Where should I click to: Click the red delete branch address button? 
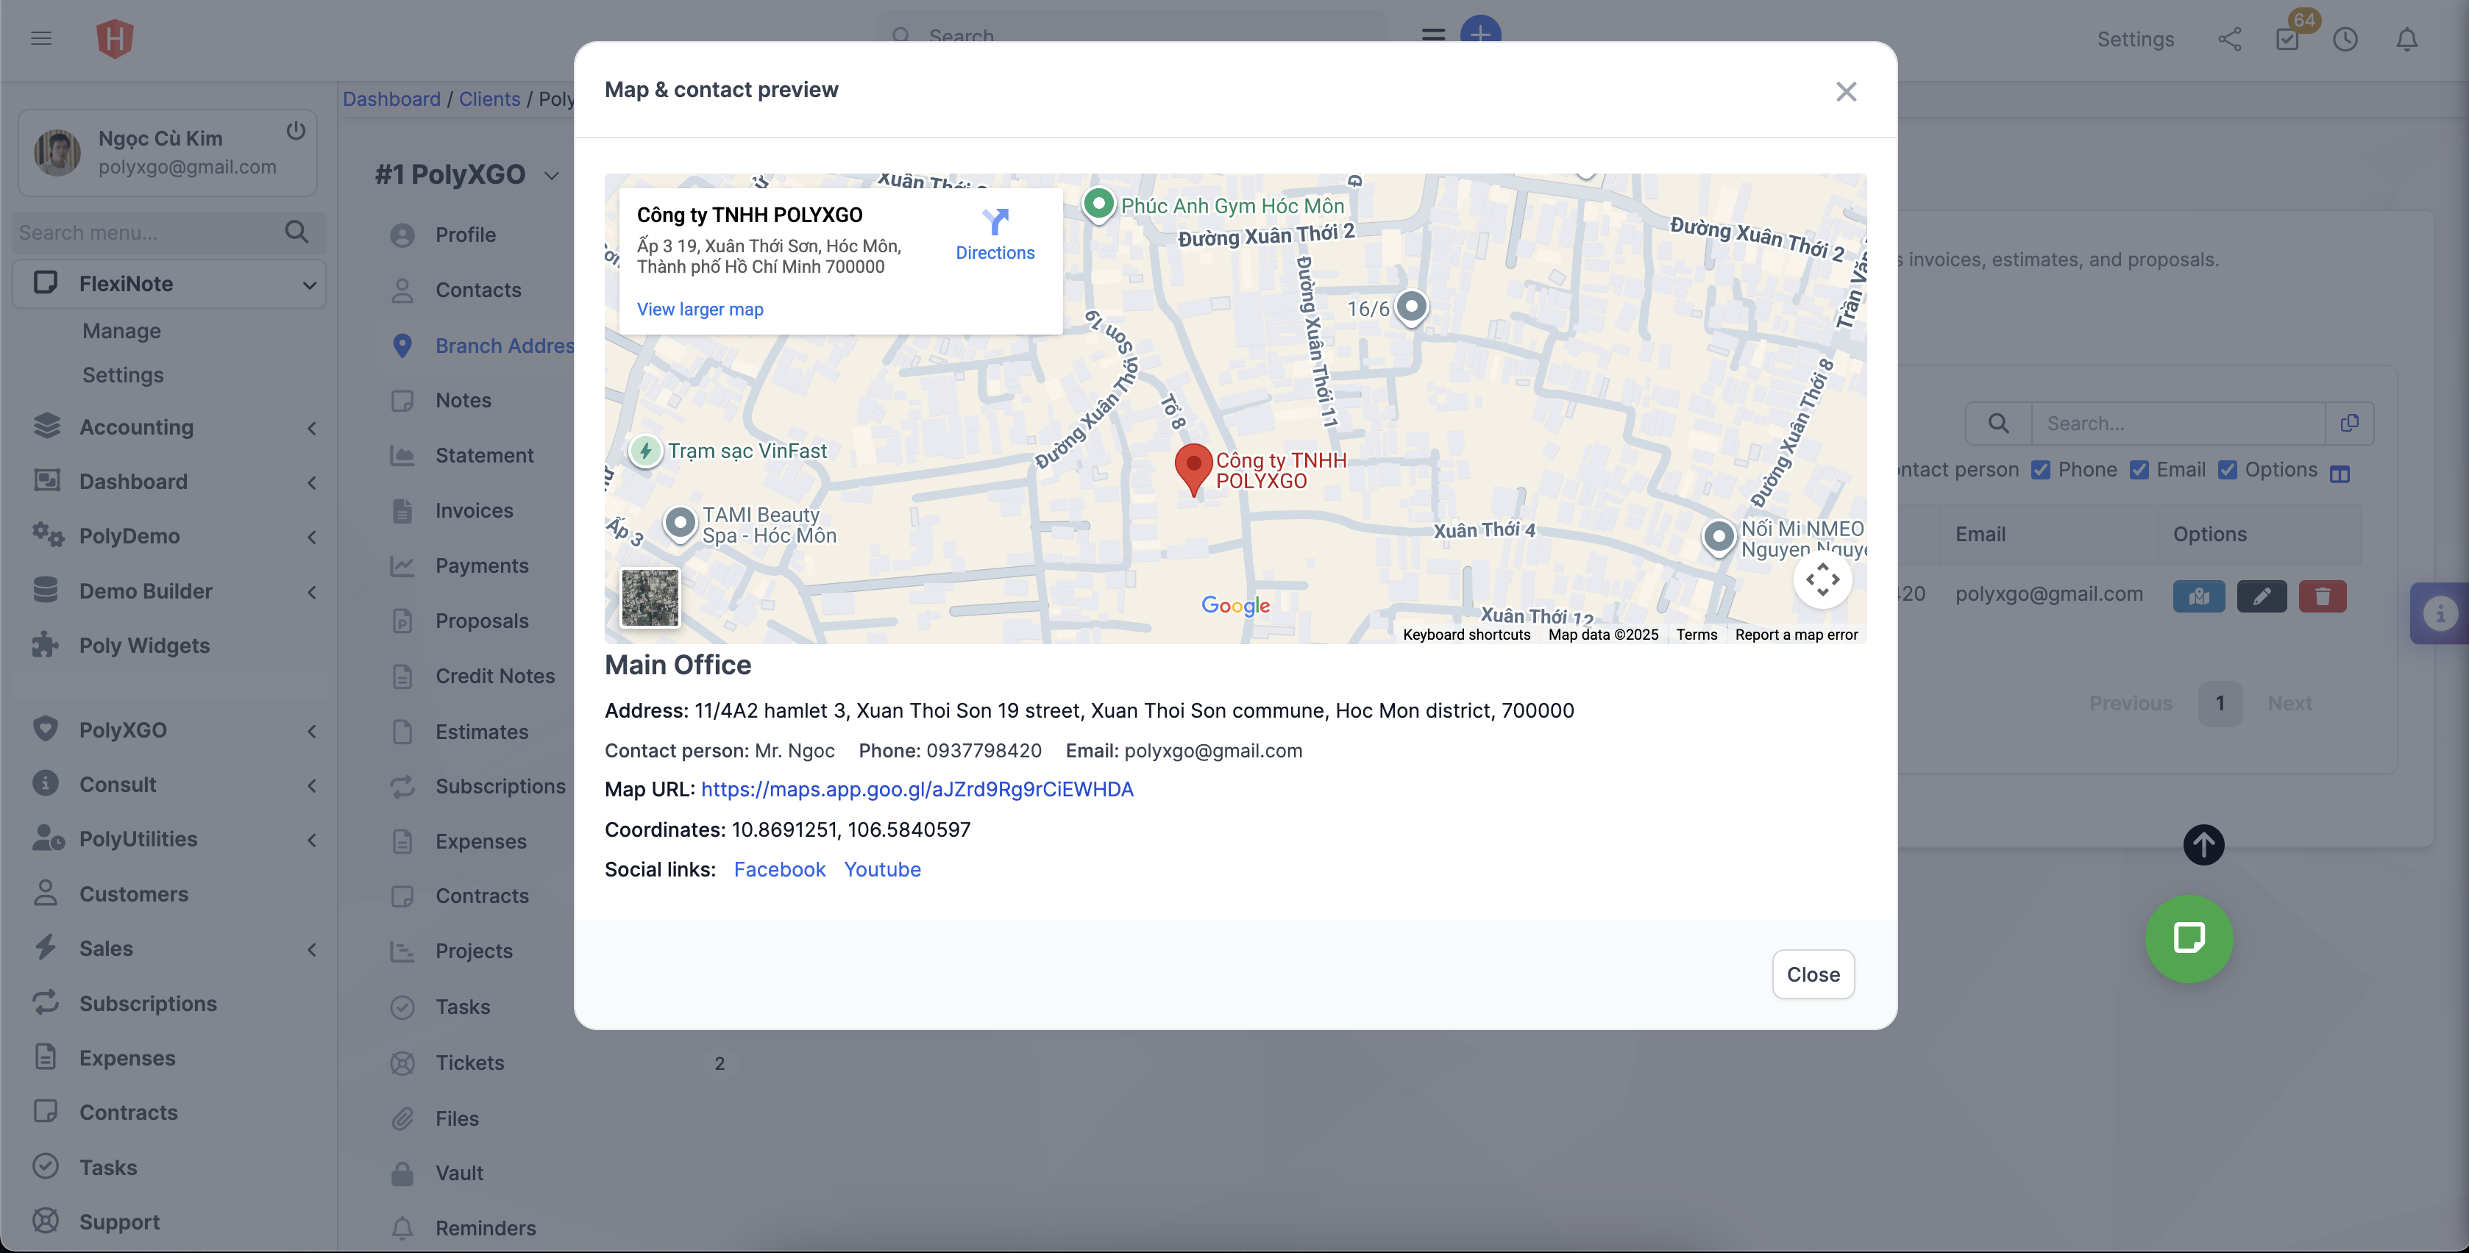click(2321, 596)
